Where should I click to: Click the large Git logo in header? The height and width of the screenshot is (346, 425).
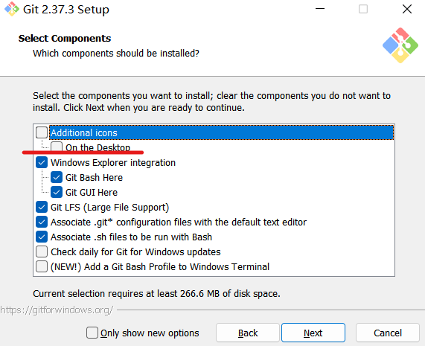pyautogui.click(x=400, y=45)
